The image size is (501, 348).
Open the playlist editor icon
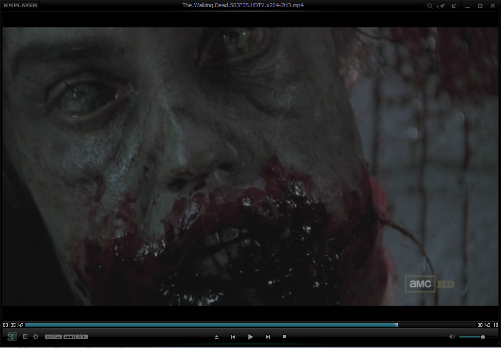(x=25, y=337)
